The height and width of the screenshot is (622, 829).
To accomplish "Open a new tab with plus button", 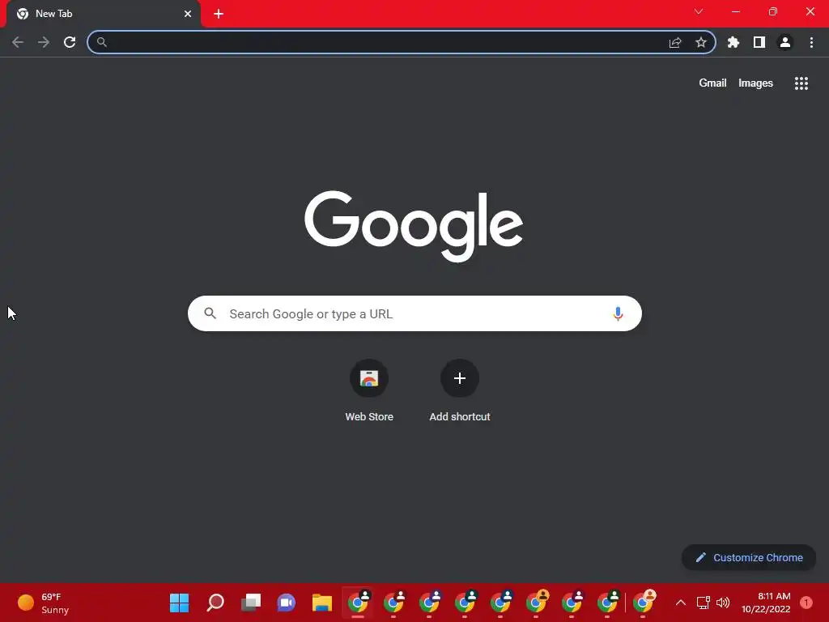I will [x=219, y=14].
